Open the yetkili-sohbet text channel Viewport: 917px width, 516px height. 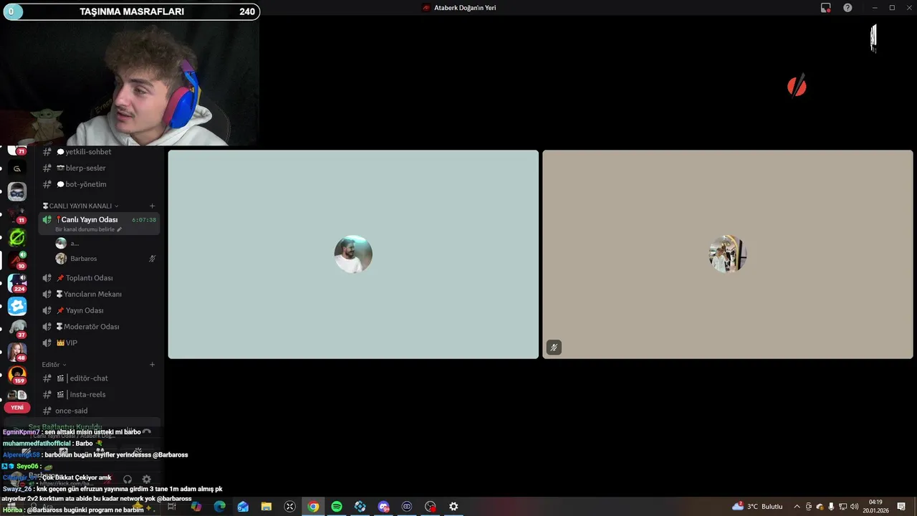coord(100,152)
